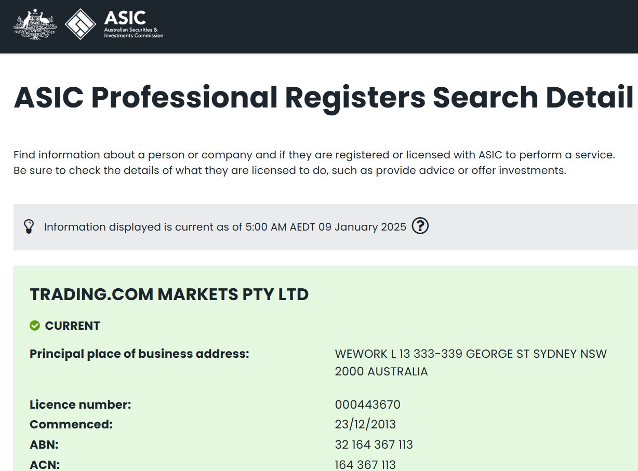The height and width of the screenshot is (471, 638).
Task: Click the green CURRENT status checkmark
Action: coord(35,326)
